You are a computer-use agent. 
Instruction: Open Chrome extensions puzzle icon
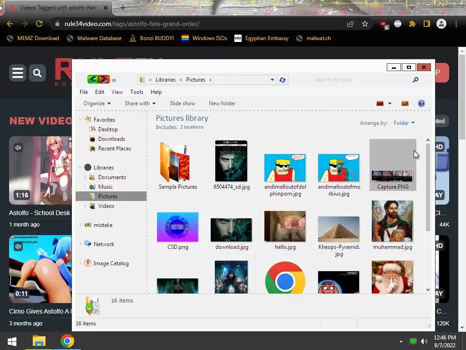point(412,24)
